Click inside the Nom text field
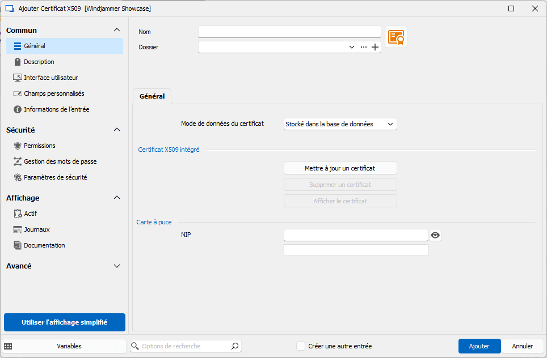547x358 pixels. click(x=289, y=31)
